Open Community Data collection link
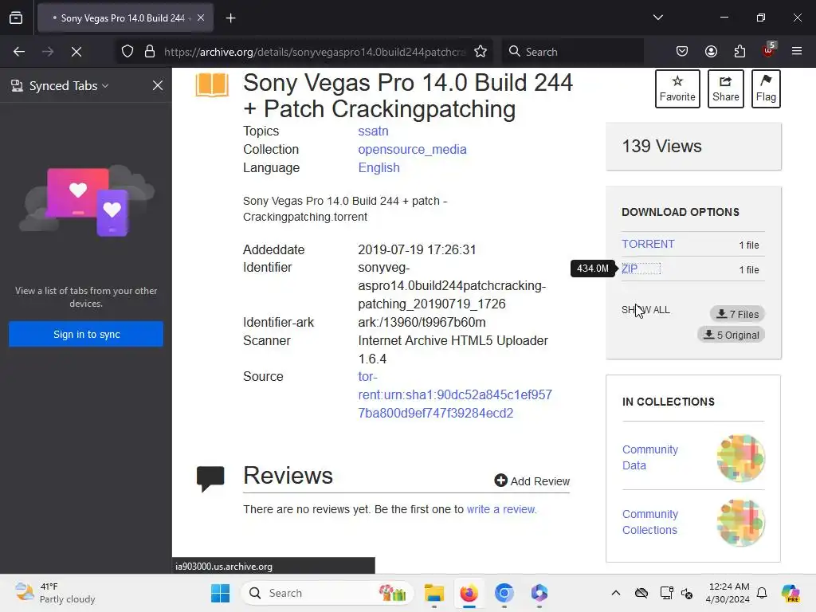 650,457
